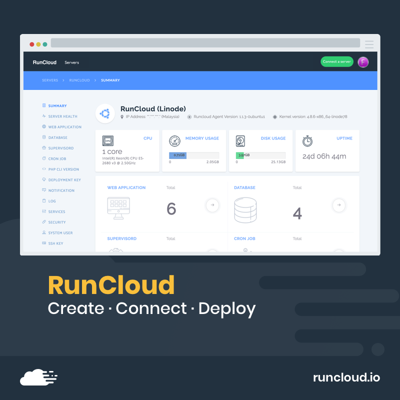The height and width of the screenshot is (400, 400).
Task: Select the PHP CLI Version code icon
Action: 44,169
